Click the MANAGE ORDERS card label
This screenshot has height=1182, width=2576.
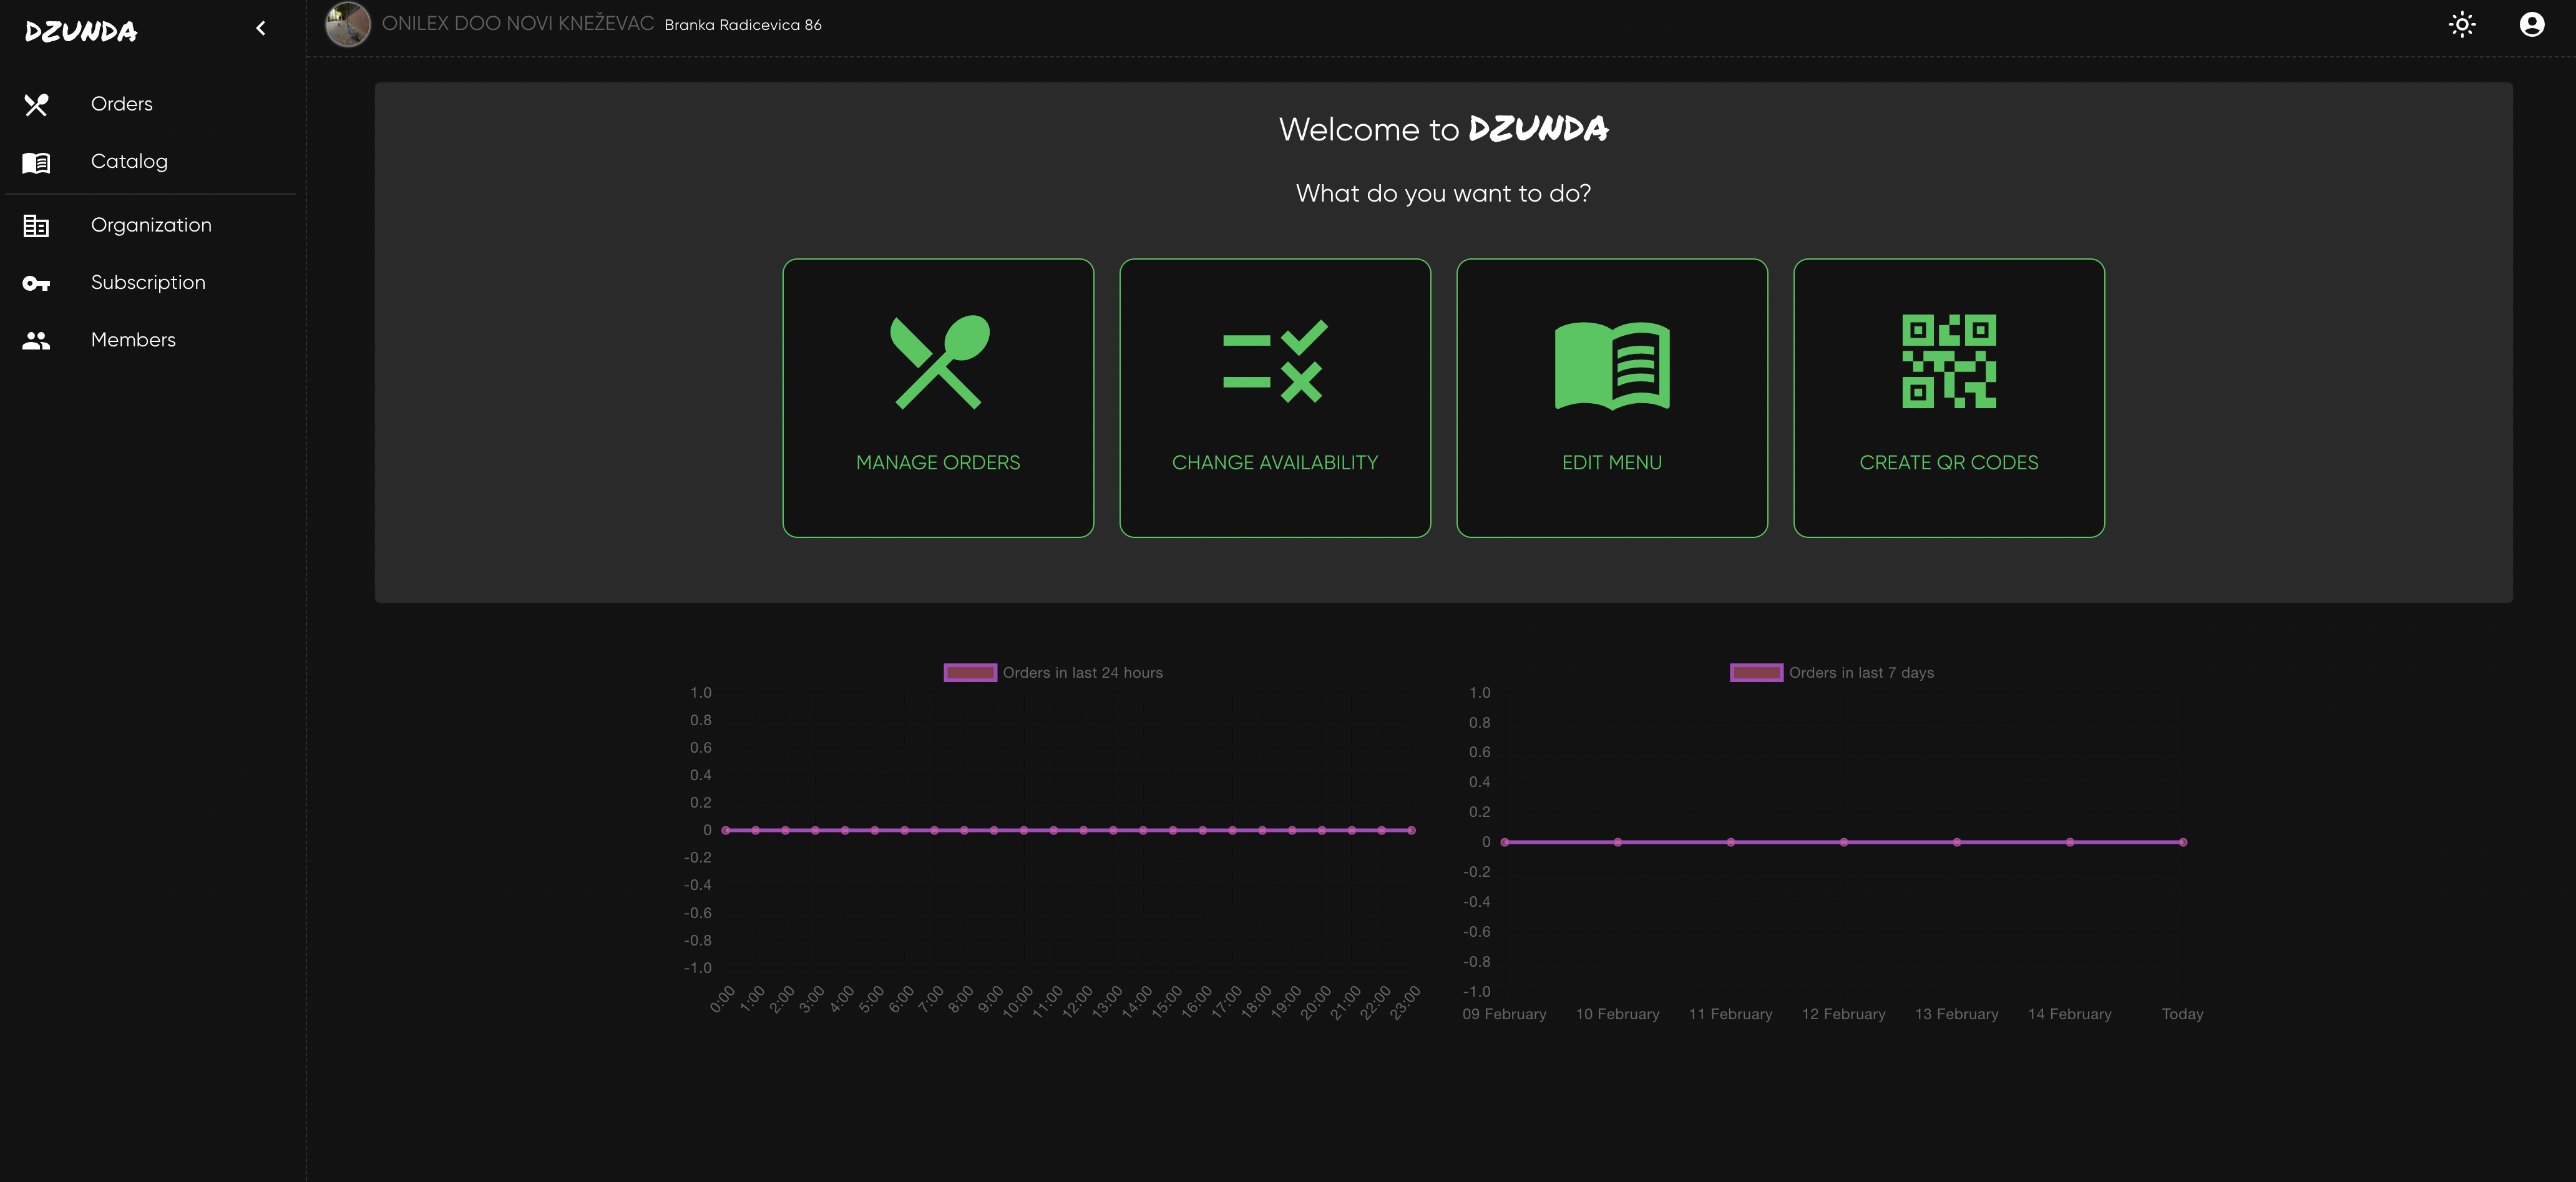(937, 463)
